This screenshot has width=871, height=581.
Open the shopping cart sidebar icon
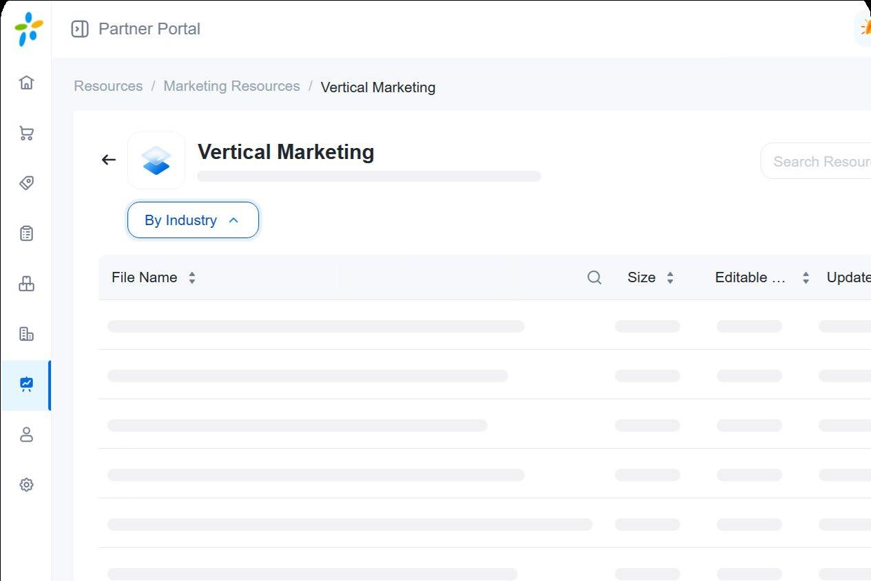tap(26, 133)
